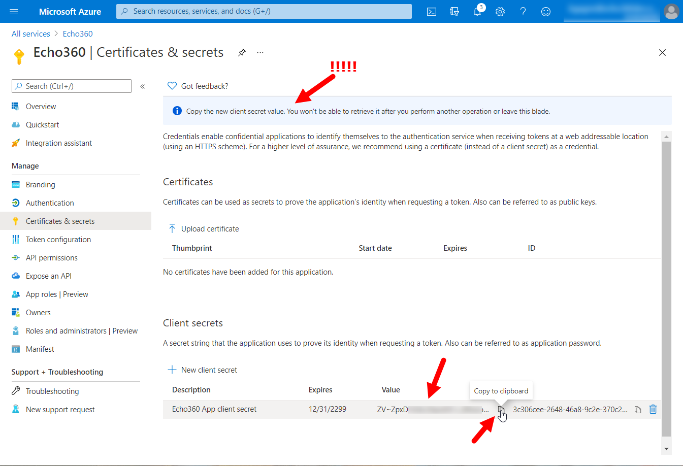
Task: Close the Certificates & secrets blade
Action: pyautogui.click(x=662, y=52)
